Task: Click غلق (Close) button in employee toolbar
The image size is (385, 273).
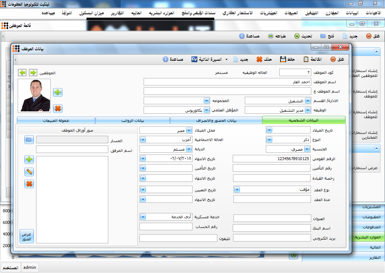Action: [337, 59]
